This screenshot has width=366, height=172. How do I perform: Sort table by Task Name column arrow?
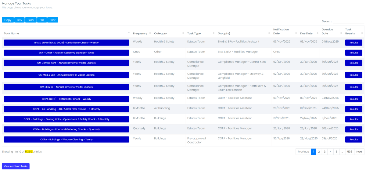tap(129, 33)
